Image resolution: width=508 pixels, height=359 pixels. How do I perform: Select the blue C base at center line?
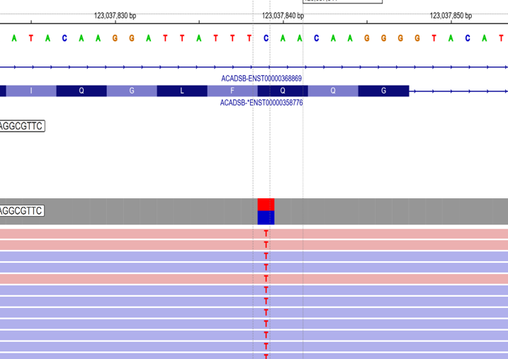[x=266, y=38]
